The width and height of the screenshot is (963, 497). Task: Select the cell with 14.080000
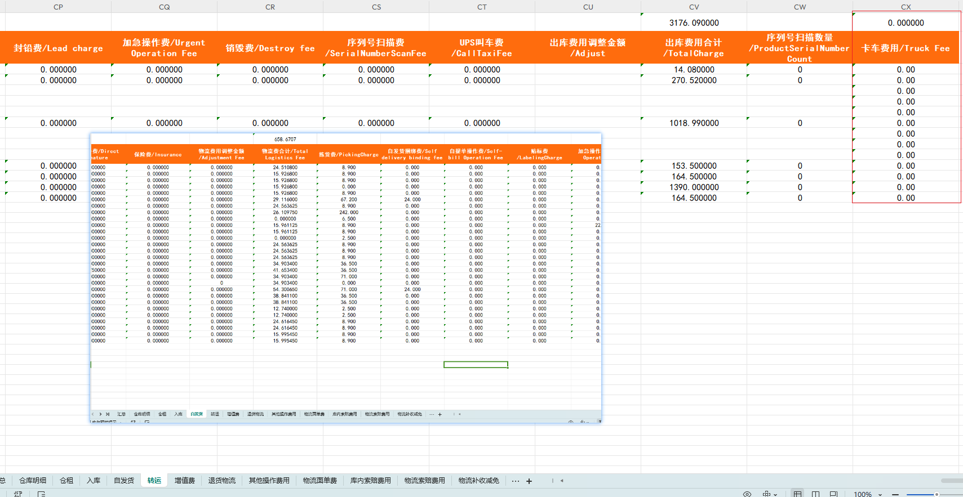point(694,69)
